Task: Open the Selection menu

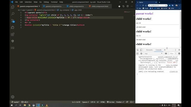Action: pos(28,2)
